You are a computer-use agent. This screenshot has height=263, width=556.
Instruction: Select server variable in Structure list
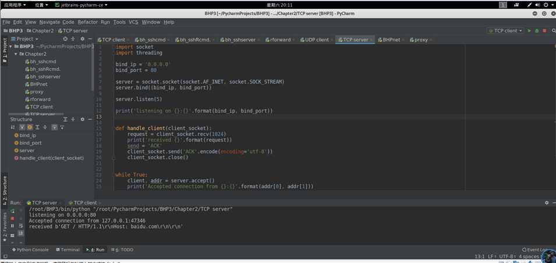[x=24, y=151]
